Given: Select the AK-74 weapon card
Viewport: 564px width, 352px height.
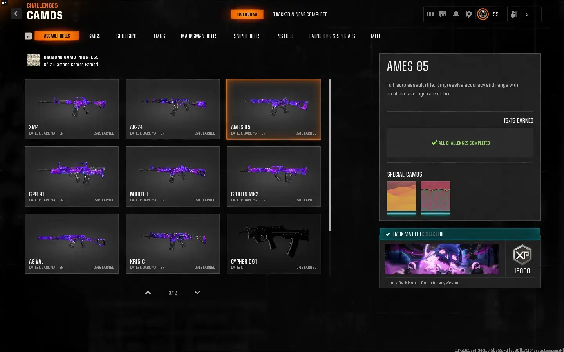Looking at the screenshot, I should (x=173, y=109).
